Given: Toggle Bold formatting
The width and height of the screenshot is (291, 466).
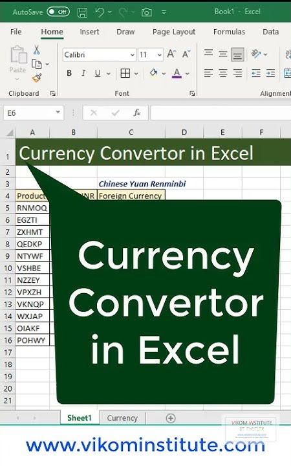Looking at the screenshot, I should tap(69, 73).
